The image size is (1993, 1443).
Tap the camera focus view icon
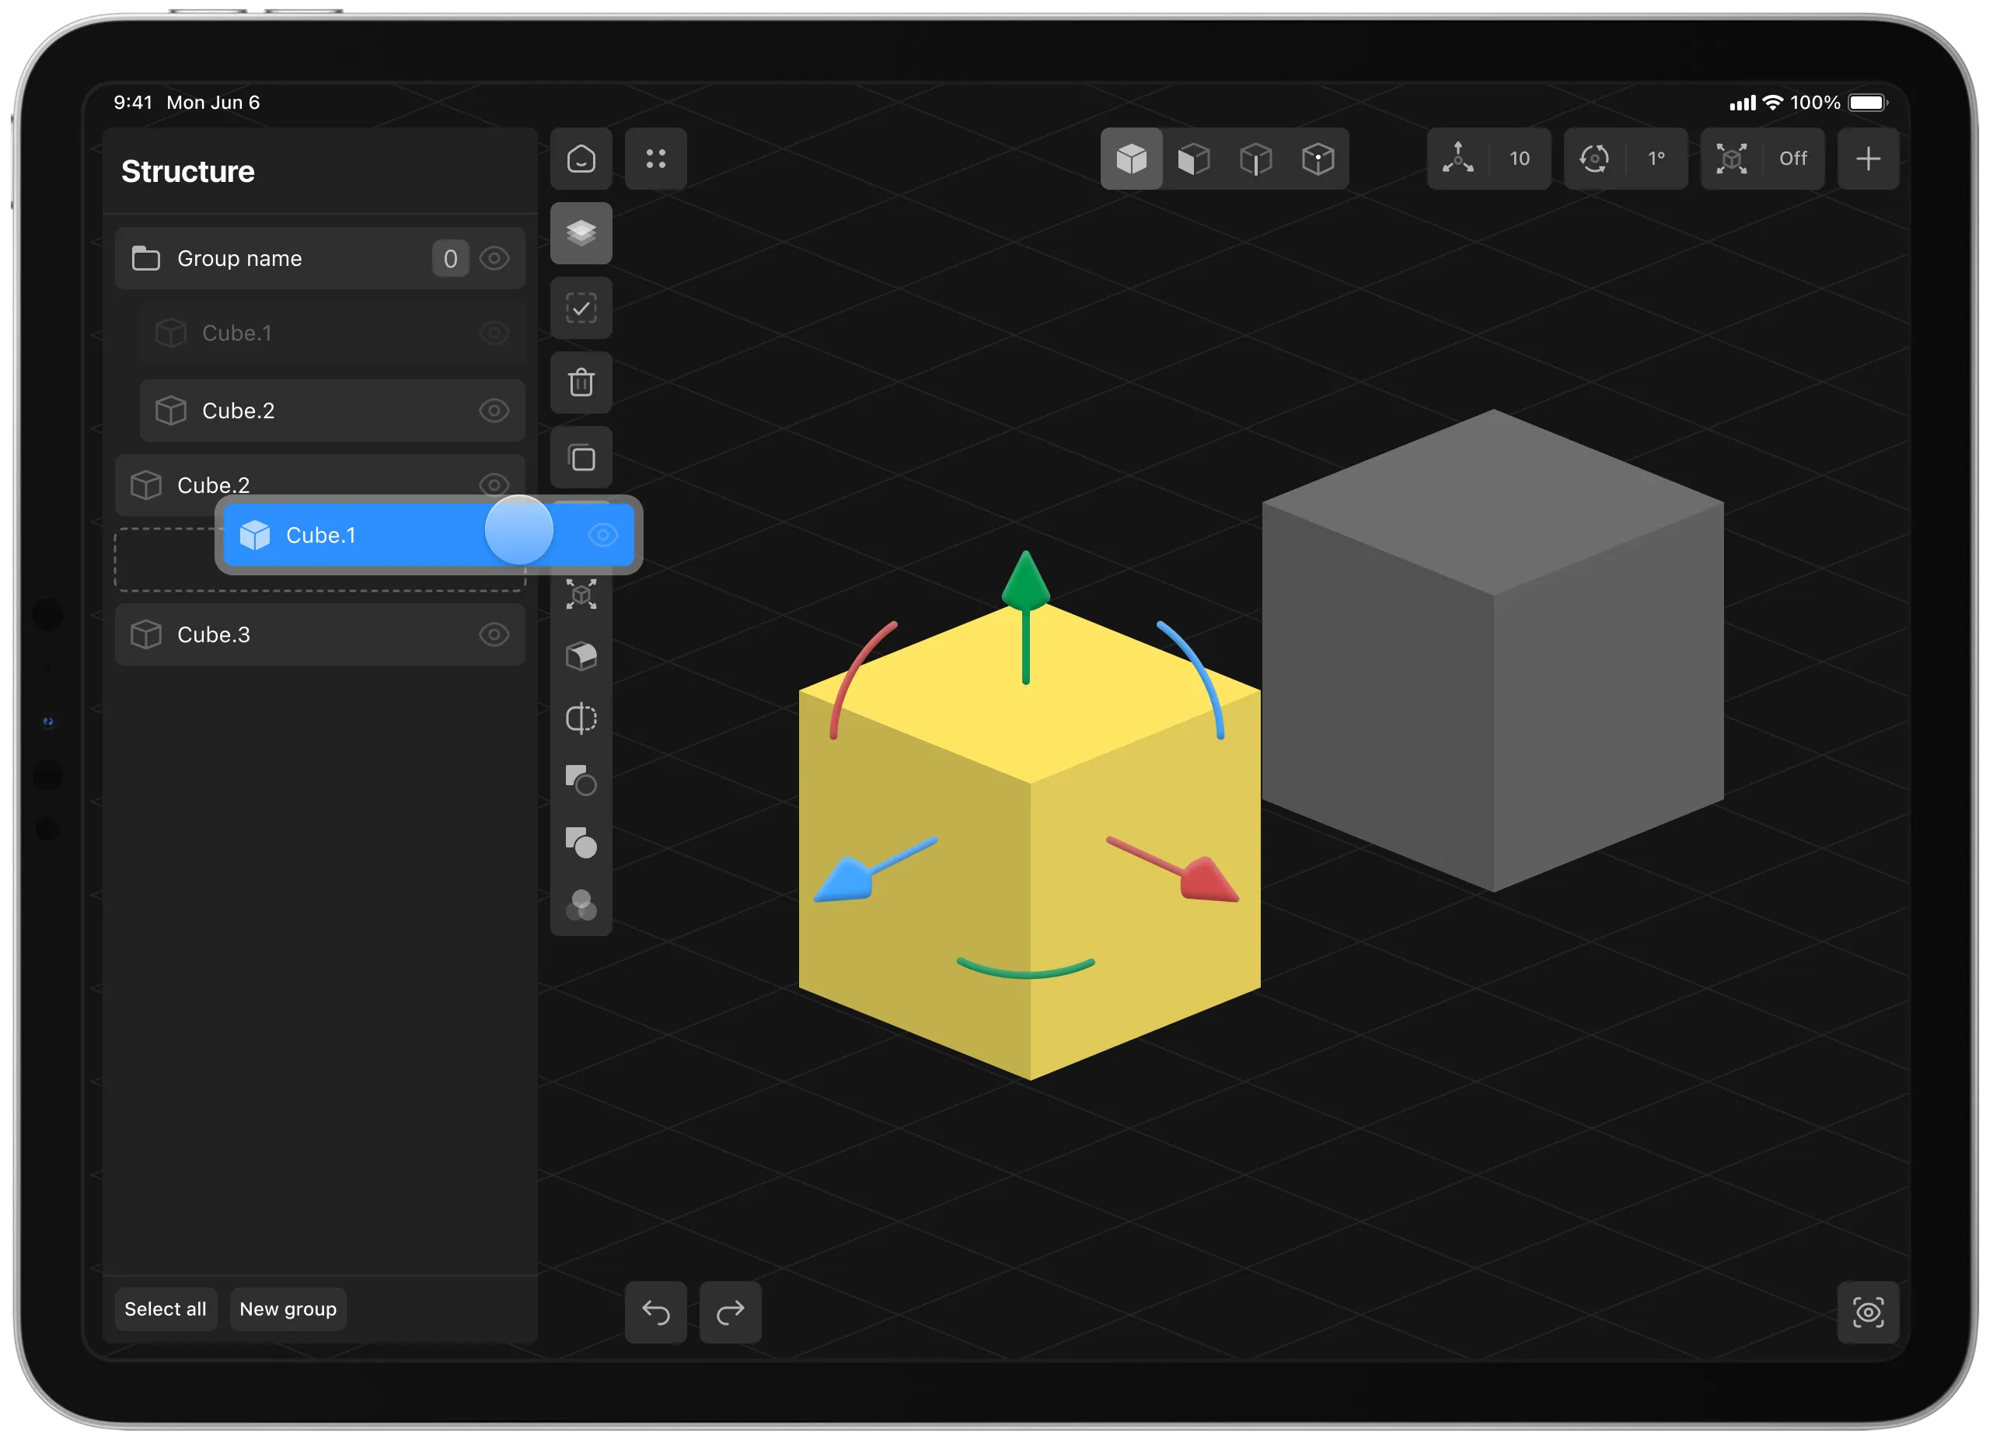point(1868,1313)
